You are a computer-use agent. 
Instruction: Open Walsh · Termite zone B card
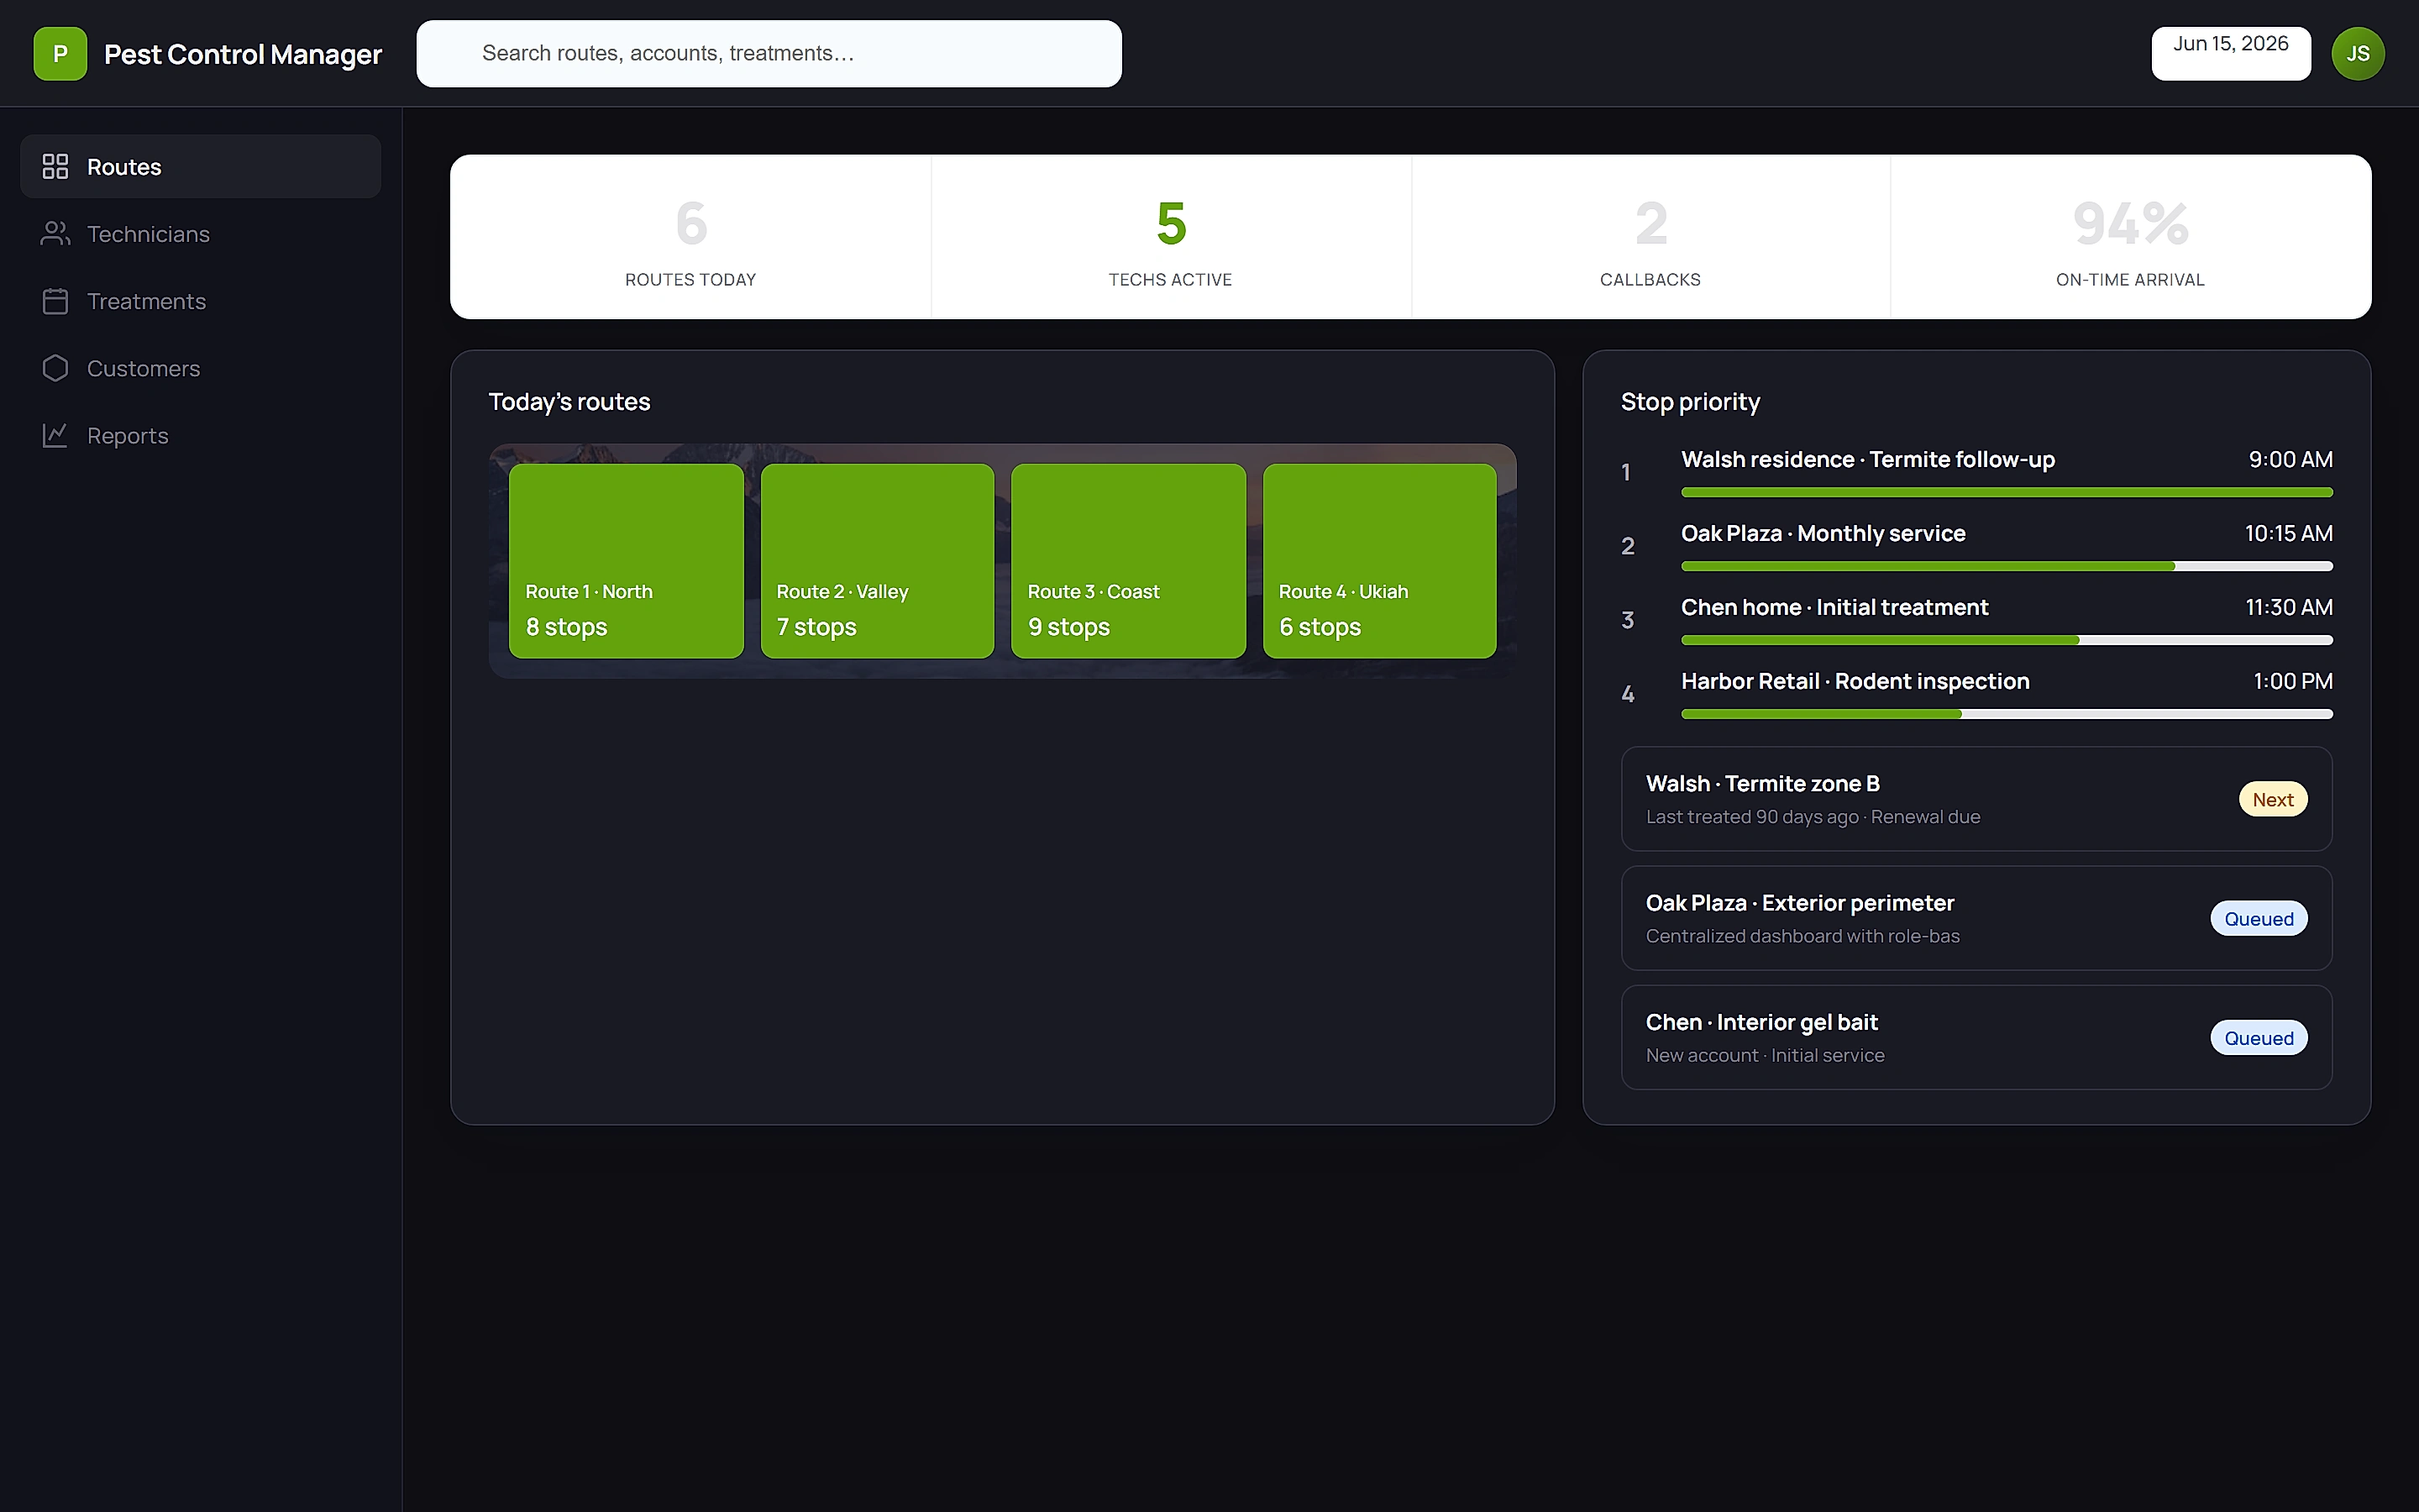1976,799
